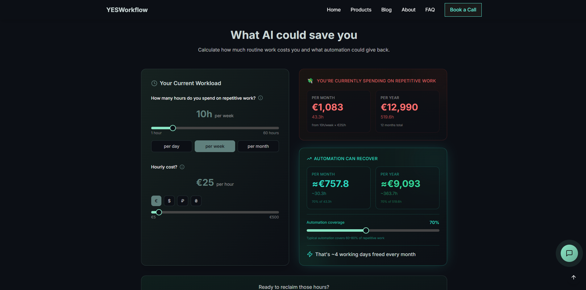Switch workload frequency to per day
Viewport: 586px width, 290px height.
coord(171,146)
